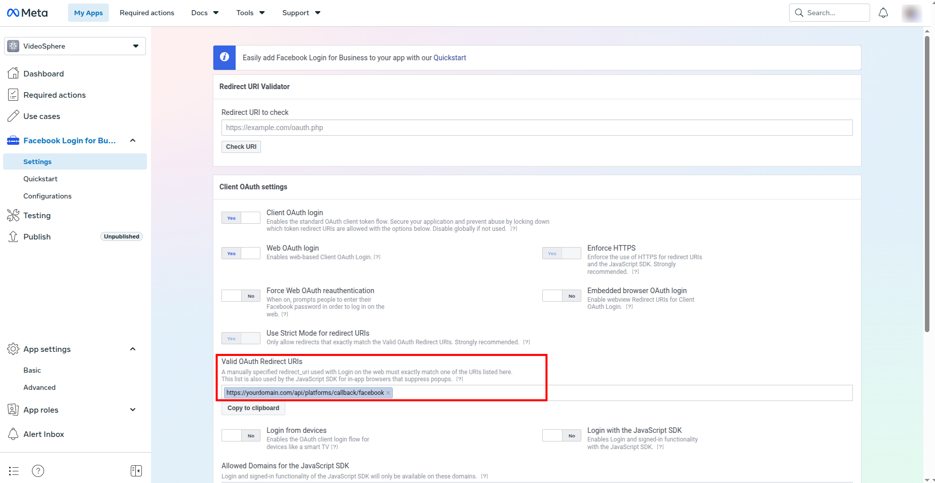Open the list icon at sidebar bottom
Viewport: 935px width, 483px height.
click(x=14, y=471)
